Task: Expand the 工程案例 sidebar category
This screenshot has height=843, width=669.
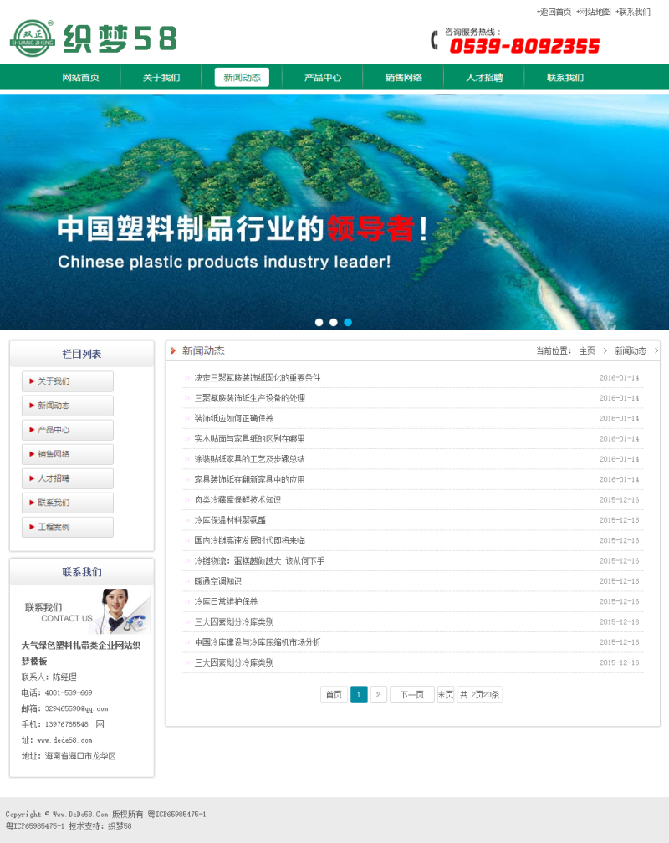Action: (68, 527)
